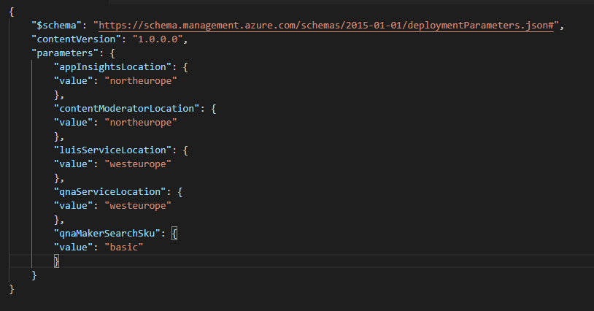594x311 pixels.
Task: Click the highlighted opening brace after qnaMakerSearchSku
Action: point(174,234)
